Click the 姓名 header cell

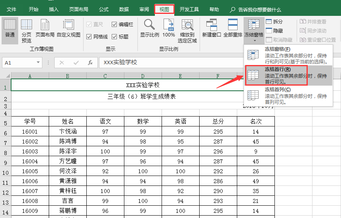coord(68,121)
